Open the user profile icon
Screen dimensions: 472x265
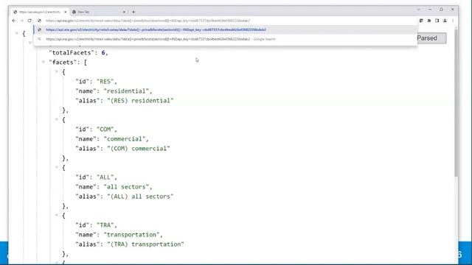445,21
